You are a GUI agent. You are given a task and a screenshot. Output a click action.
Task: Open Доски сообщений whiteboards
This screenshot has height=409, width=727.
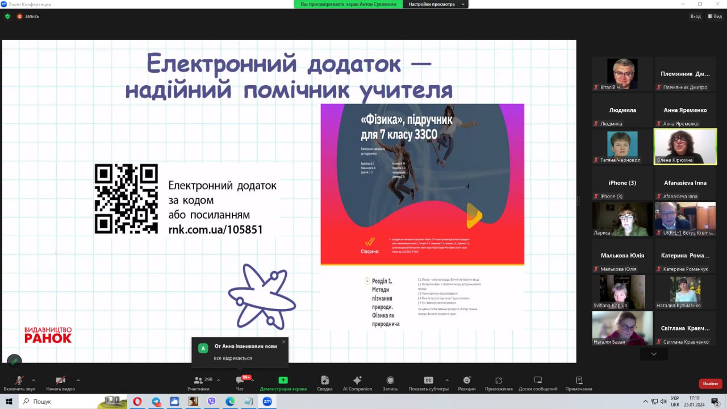point(537,381)
